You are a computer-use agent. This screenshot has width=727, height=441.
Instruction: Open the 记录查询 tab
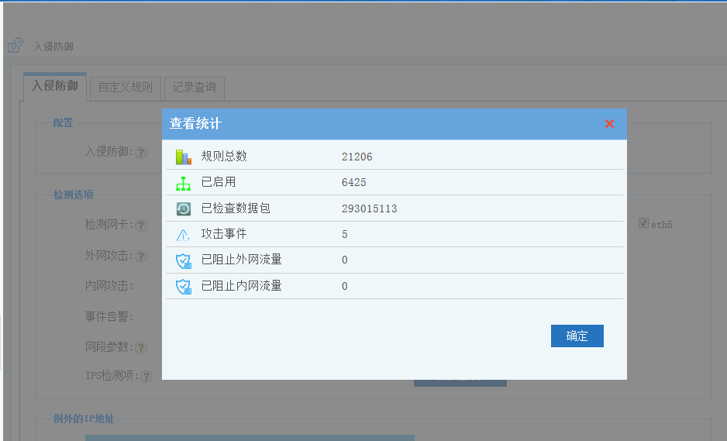click(x=194, y=87)
